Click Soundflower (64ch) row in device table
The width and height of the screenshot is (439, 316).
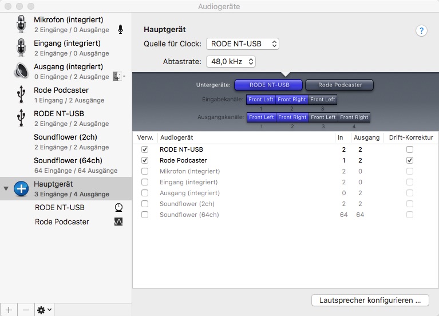286,215
